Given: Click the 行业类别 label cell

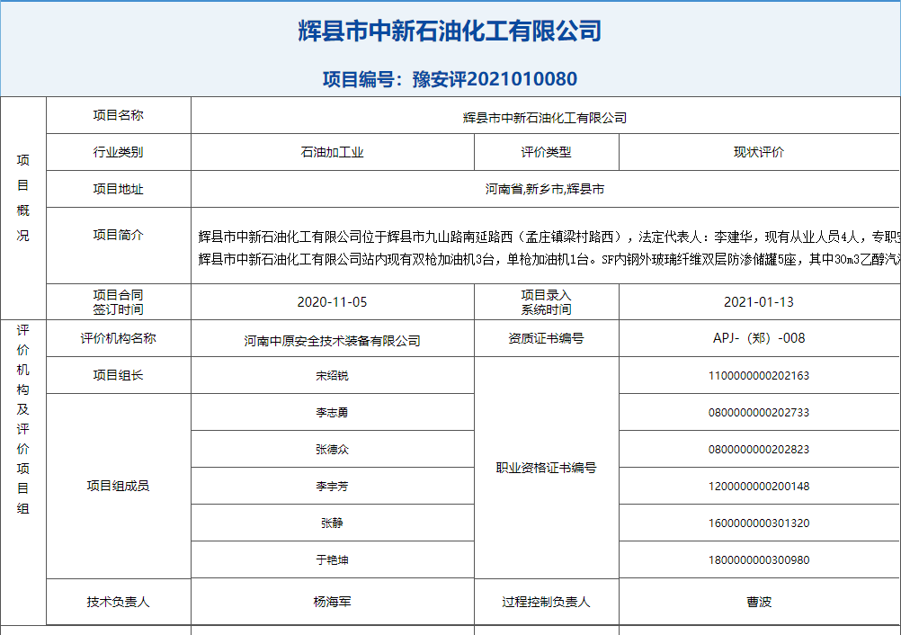Looking at the screenshot, I should point(119,152).
